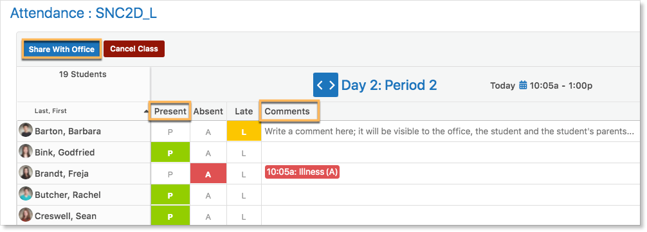This screenshot has height=232, width=647.
Task: Select the Late column header
Action: coord(244,111)
